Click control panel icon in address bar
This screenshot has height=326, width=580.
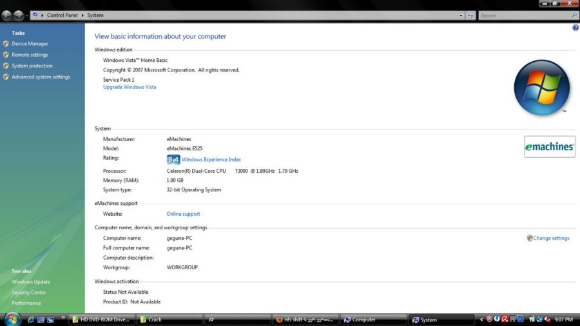[x=35, y=15]
